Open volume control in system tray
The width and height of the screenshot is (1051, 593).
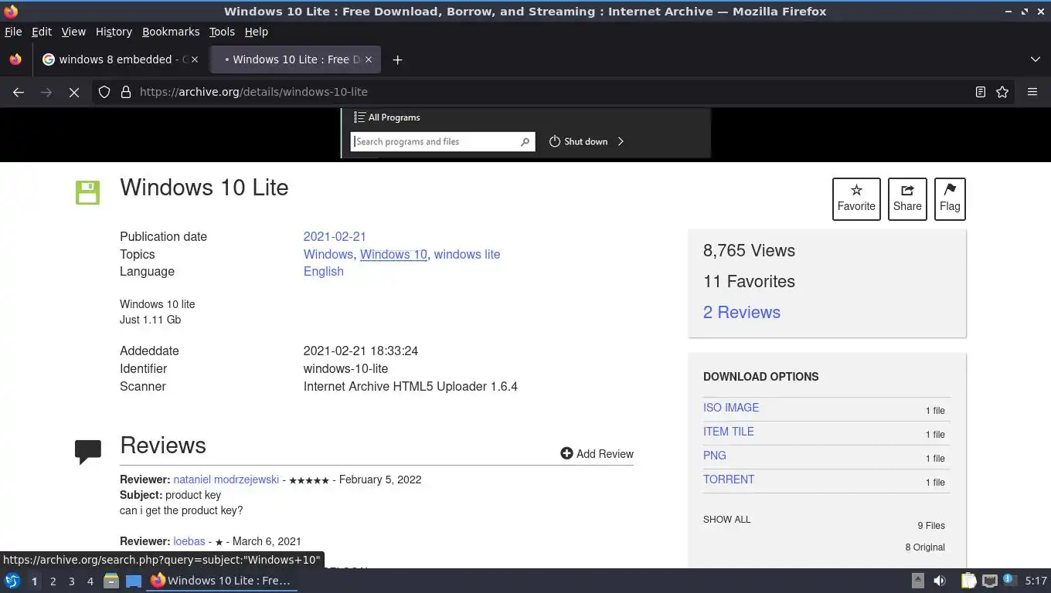940,581
